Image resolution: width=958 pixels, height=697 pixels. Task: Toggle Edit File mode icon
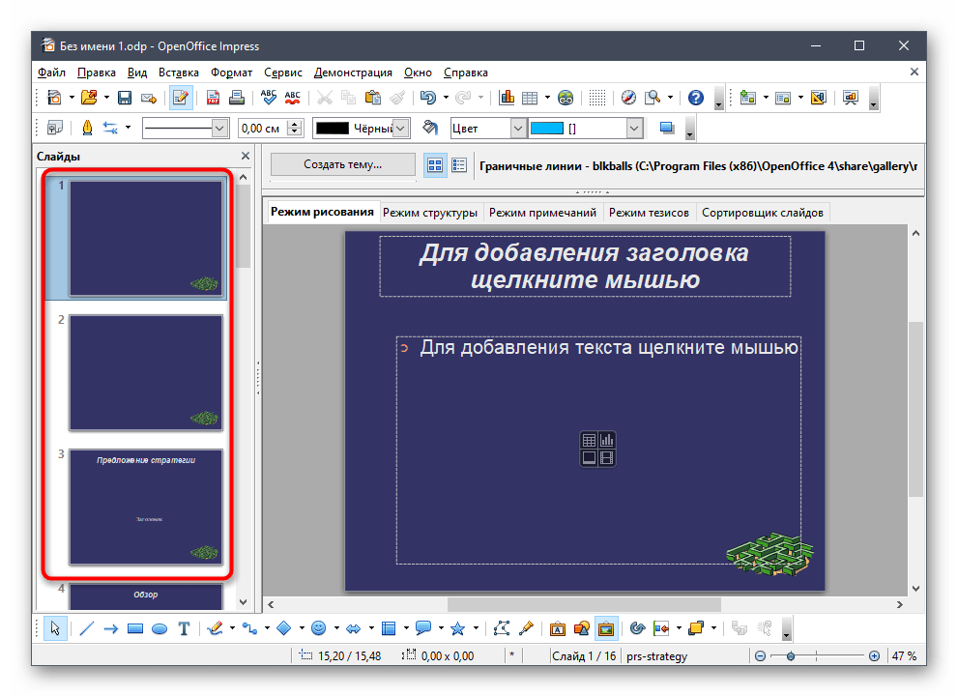coord(180,98)
